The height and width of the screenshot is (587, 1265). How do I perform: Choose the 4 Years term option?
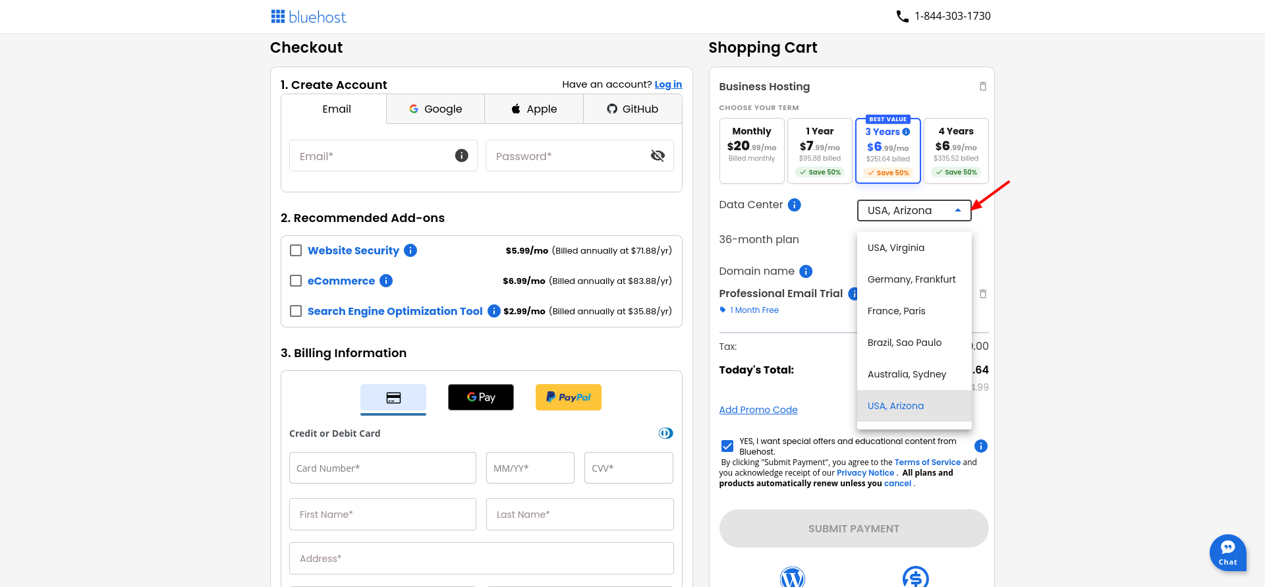pos(956,150)
